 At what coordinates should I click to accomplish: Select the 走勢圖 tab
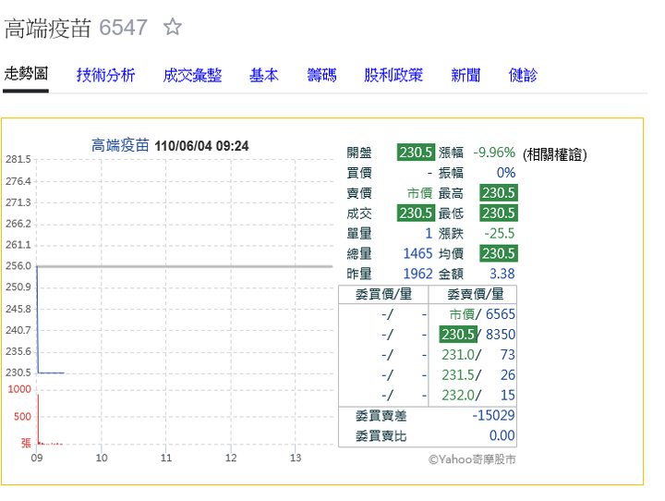[x=26, y=74]
